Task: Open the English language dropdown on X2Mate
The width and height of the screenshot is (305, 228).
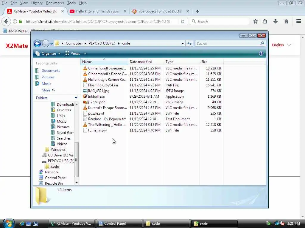Action: tap(281, 45)
